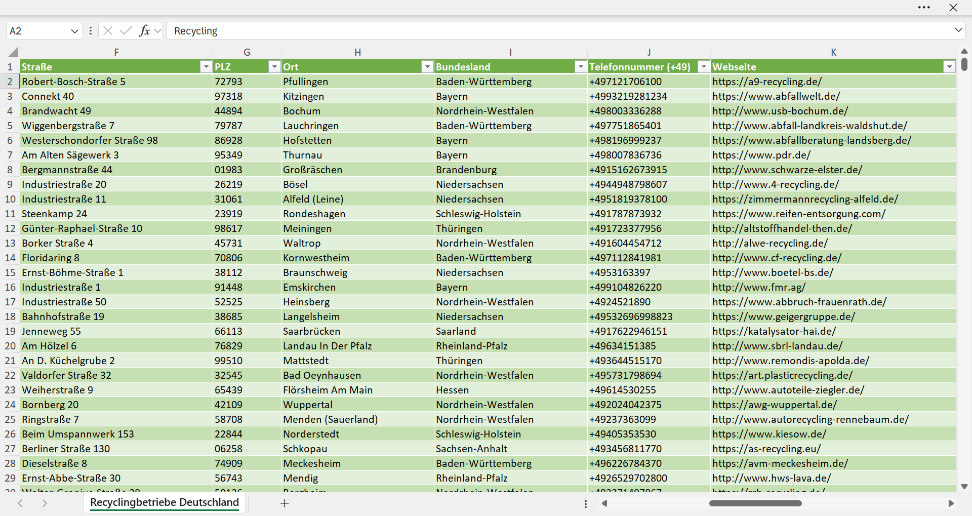Confirm the formula entry with the checkmark icon
Image resolution: width=972 pixels, height=516 pixels.
[126, 31]
